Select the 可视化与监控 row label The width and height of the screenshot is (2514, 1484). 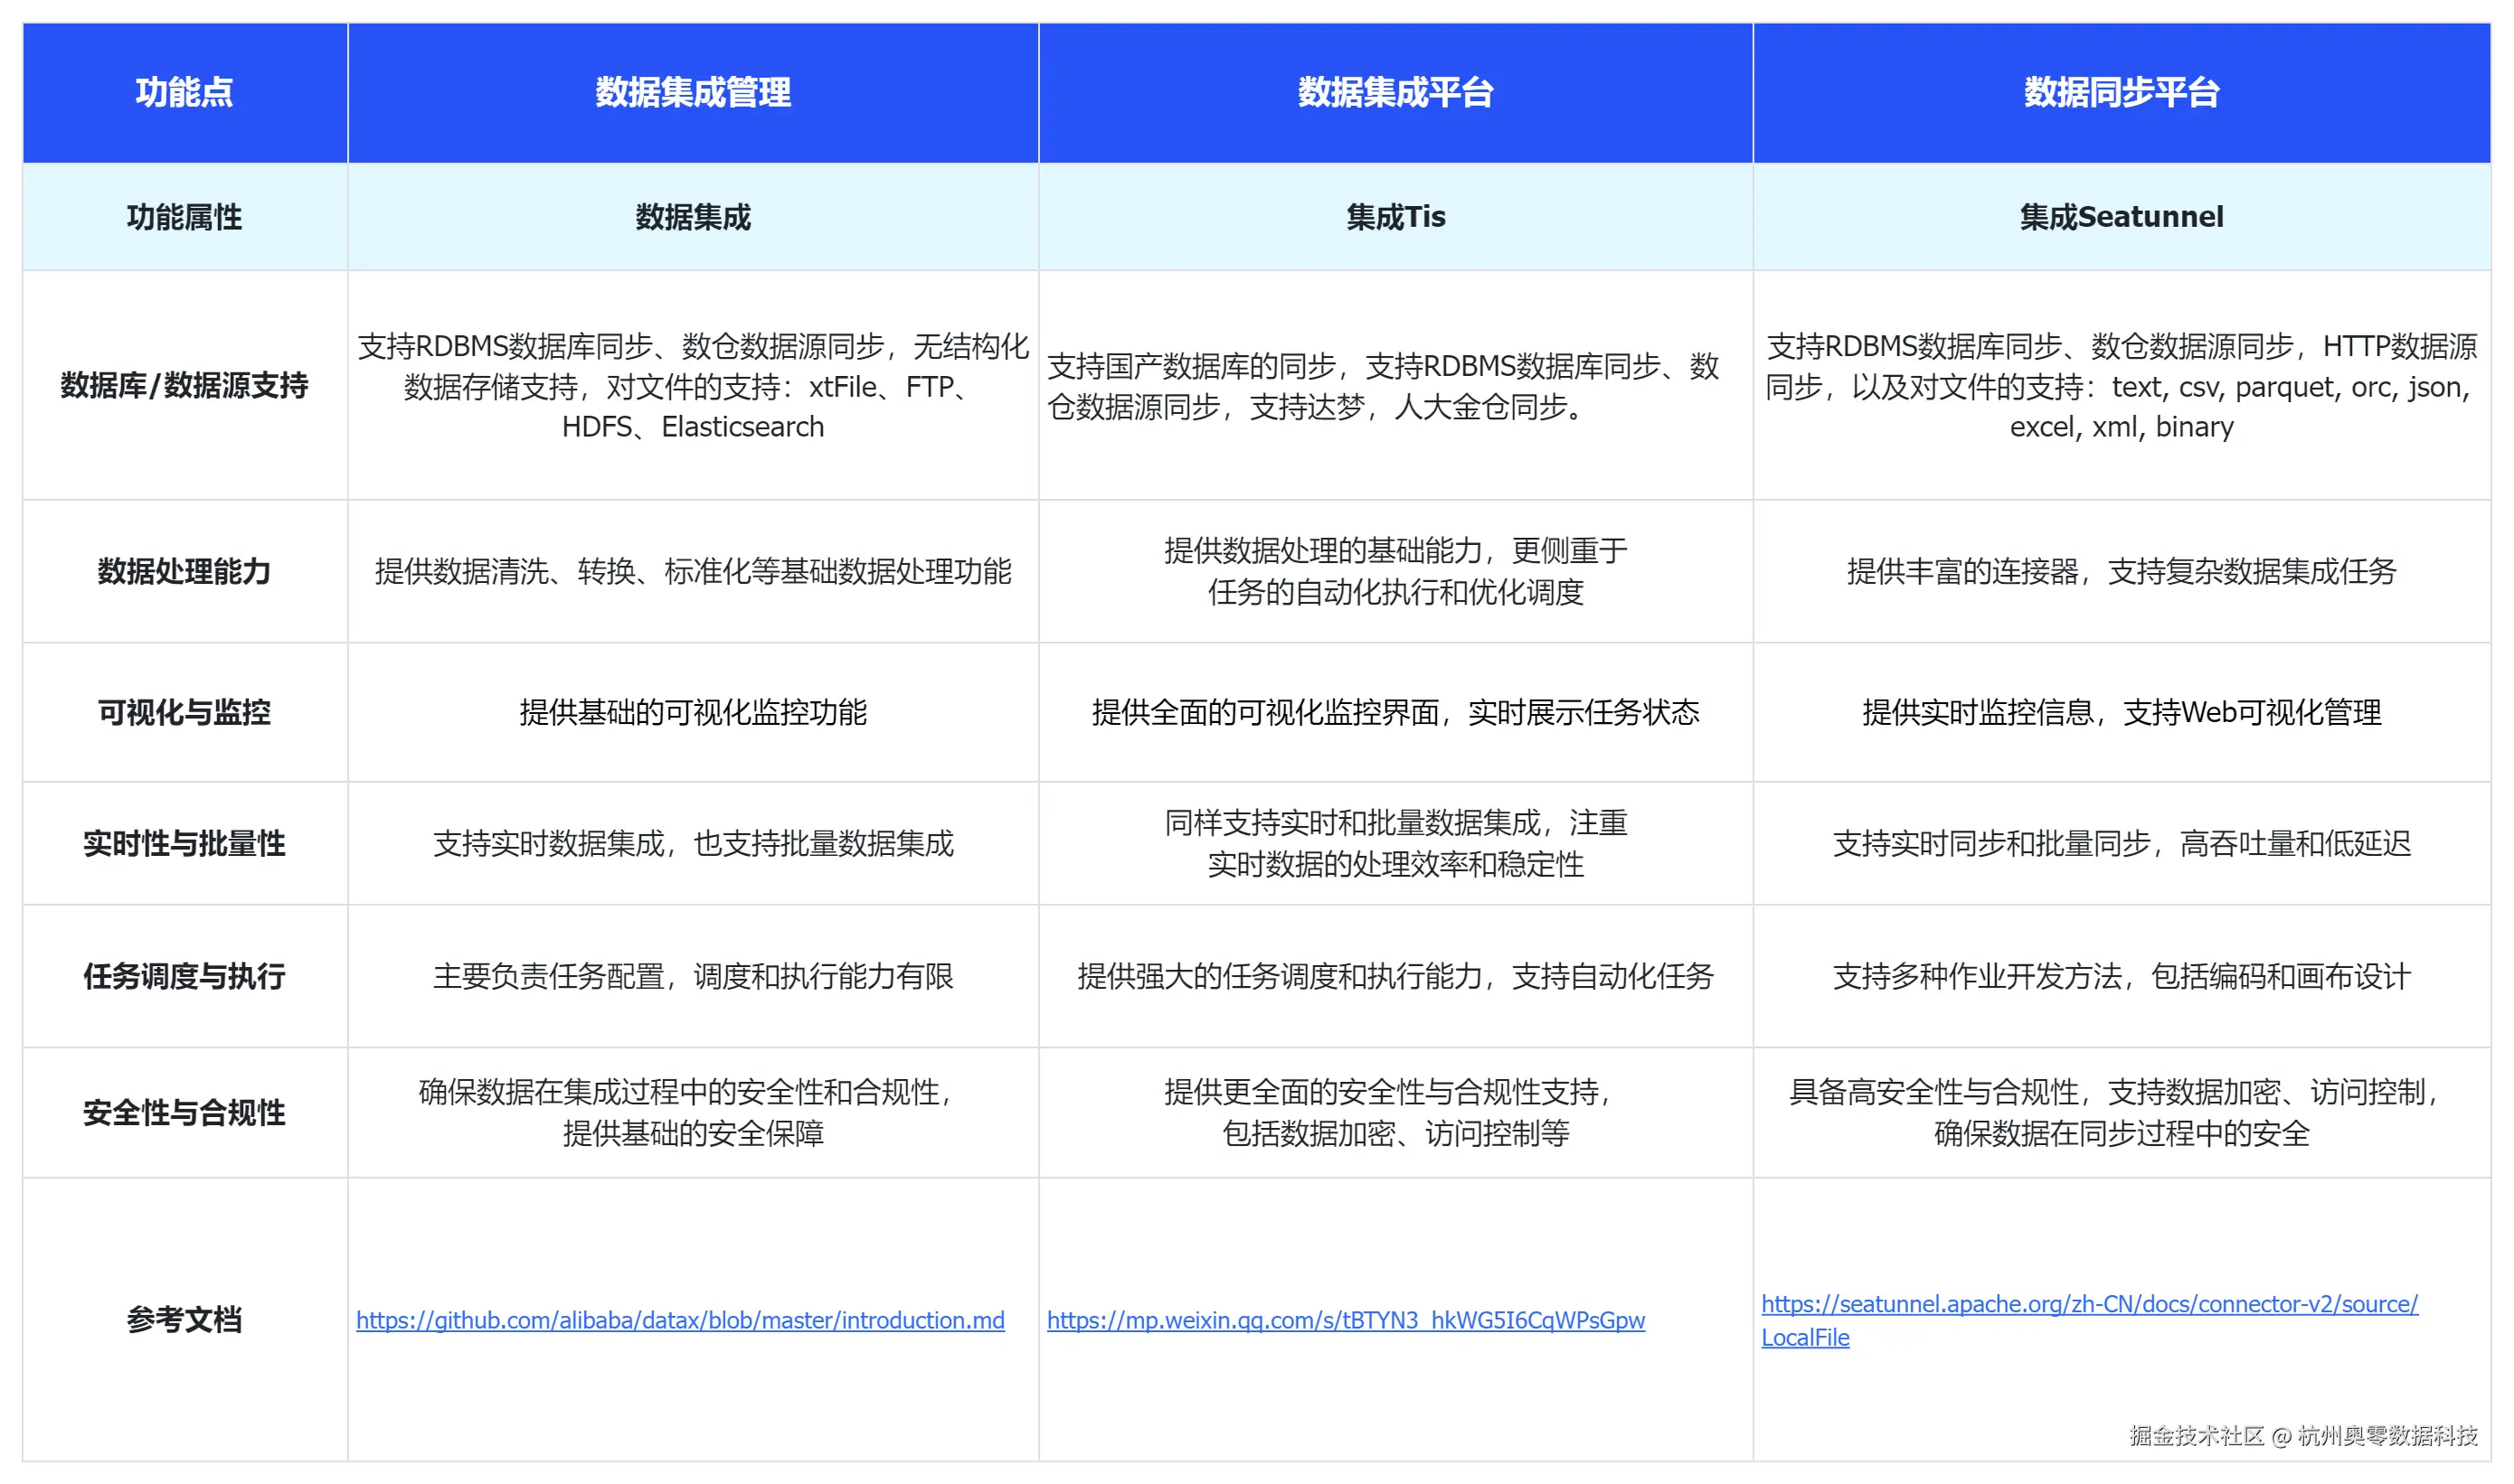[185, 712]
